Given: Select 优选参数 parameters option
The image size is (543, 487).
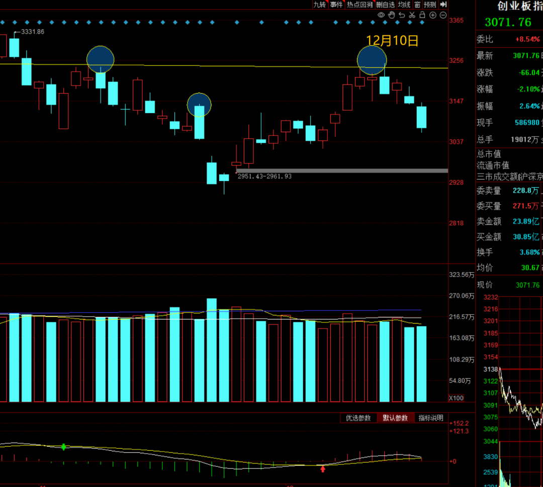Looking at the screenshot, I should [x=358, y=418].
